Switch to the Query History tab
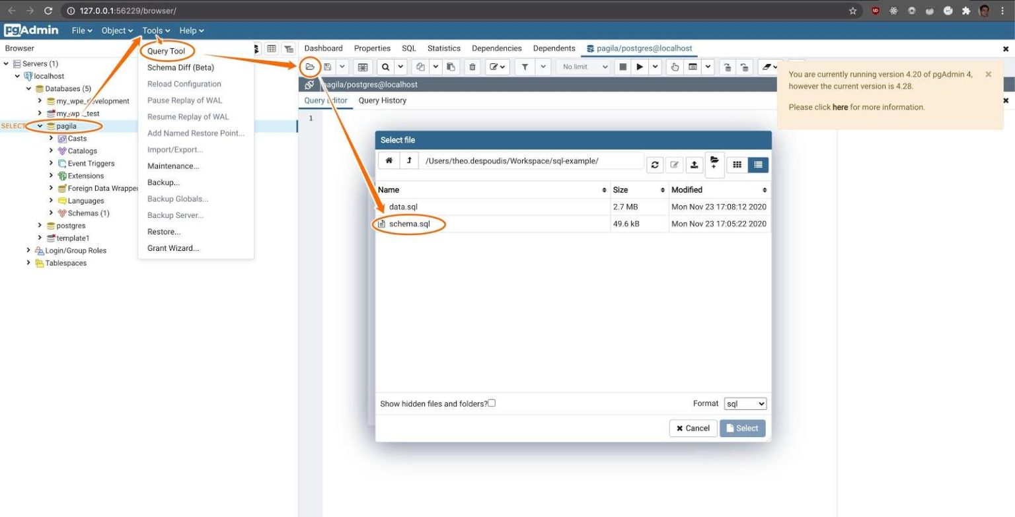The width and height of the screenshot is (1015, 517). 382,100
